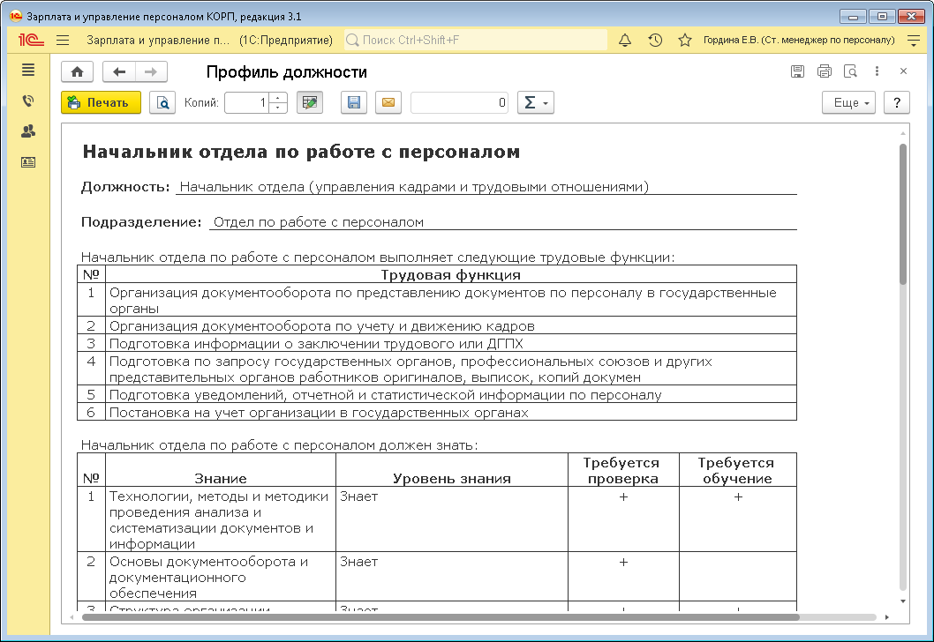934x642 pixels.
Task: Click the application title Зарплата и управление п...
Action: click(158, 40)
